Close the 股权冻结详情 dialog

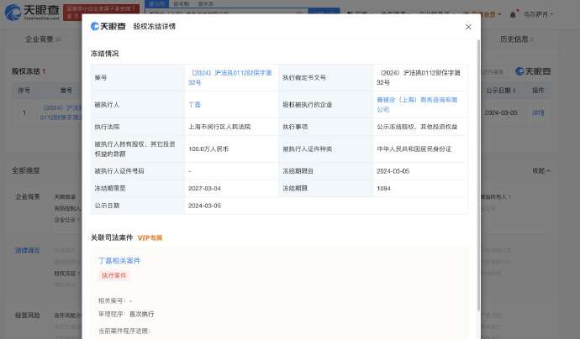[x=468, y=27]
